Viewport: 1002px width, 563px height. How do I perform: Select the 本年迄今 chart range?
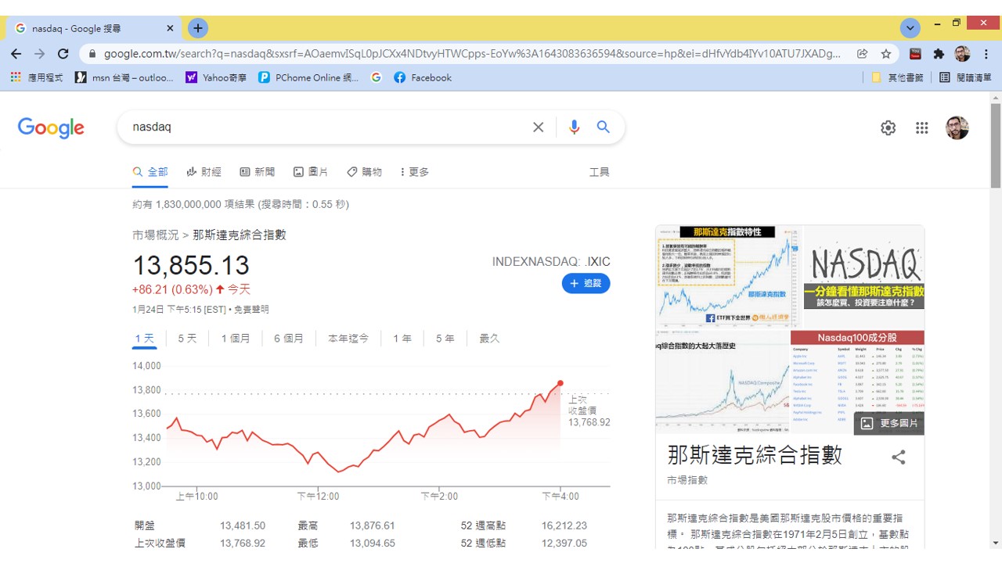[348, 339]
